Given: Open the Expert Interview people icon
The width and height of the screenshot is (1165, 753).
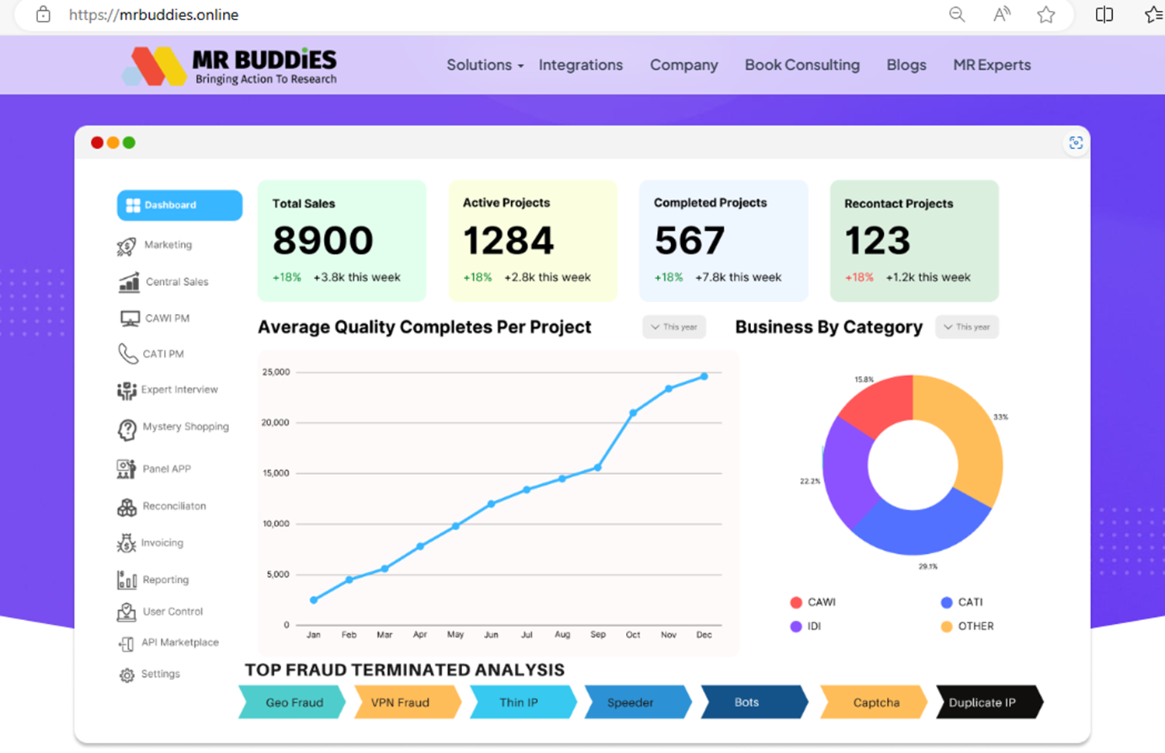Looking at the screenshot, I should coord(127,390).
